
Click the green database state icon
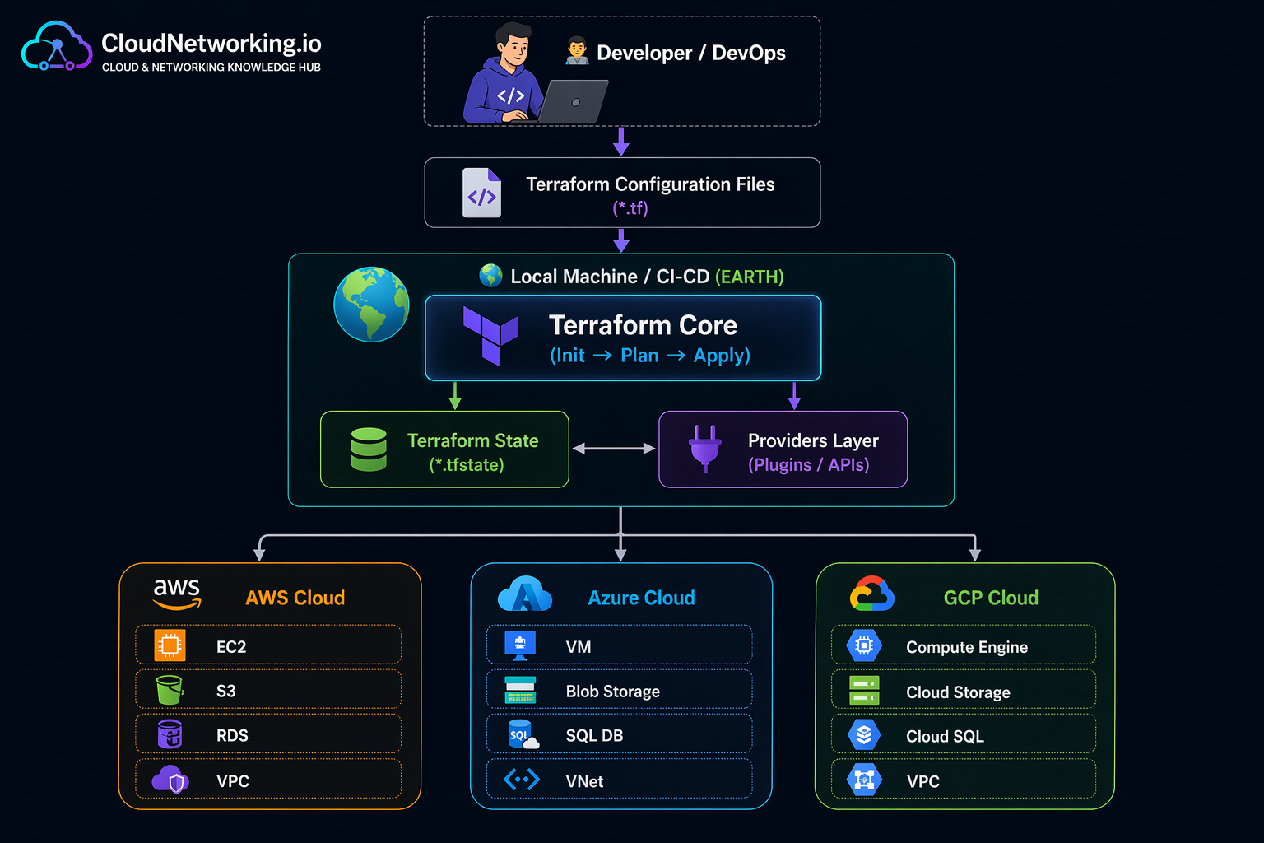(369, 449)
